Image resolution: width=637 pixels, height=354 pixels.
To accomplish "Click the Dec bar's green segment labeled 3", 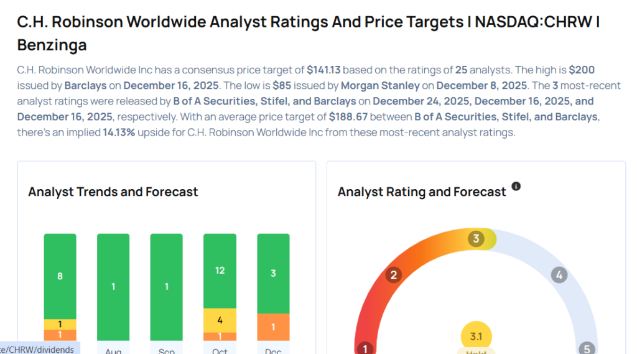I will 273,273.
